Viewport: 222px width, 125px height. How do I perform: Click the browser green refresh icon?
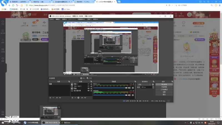pyautogui.click(x=13, y=5)
